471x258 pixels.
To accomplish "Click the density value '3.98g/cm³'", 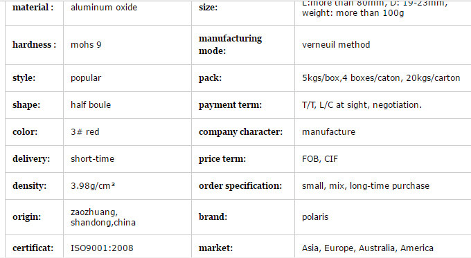I will (93, 185).
